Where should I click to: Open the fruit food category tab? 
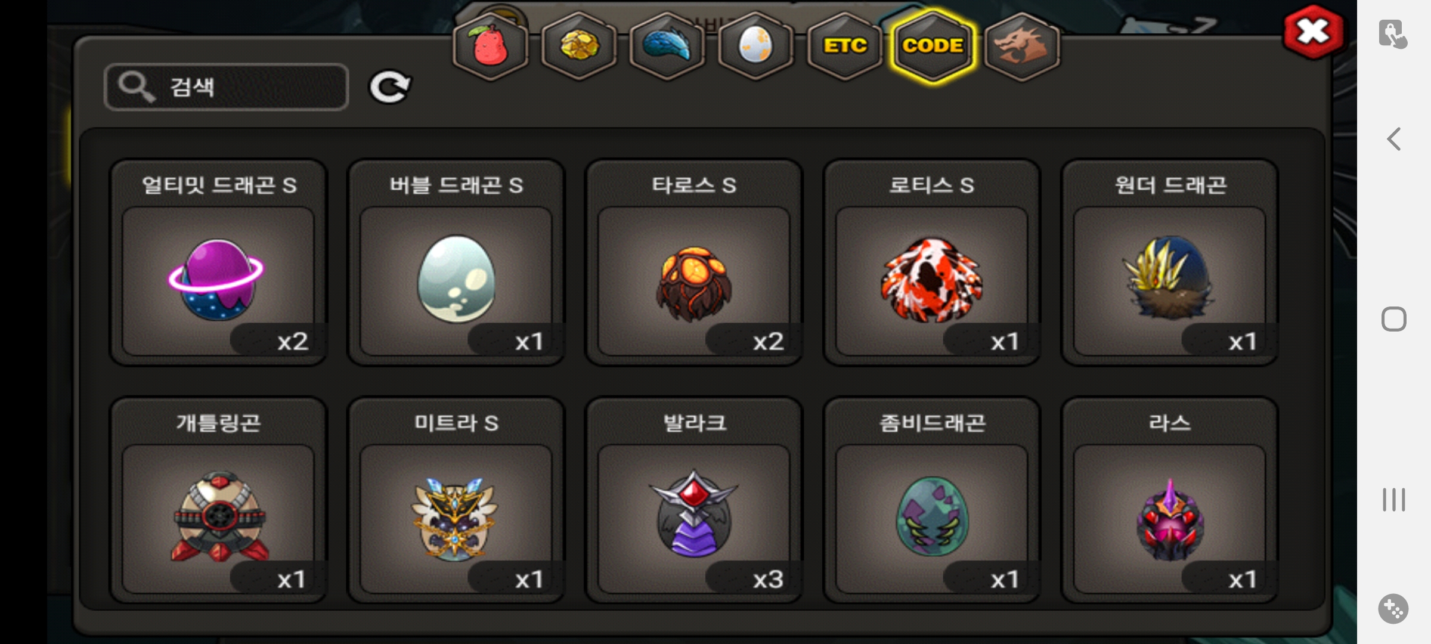point(491,47)
